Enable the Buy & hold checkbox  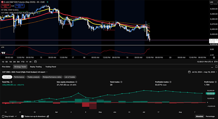[3, 116]
